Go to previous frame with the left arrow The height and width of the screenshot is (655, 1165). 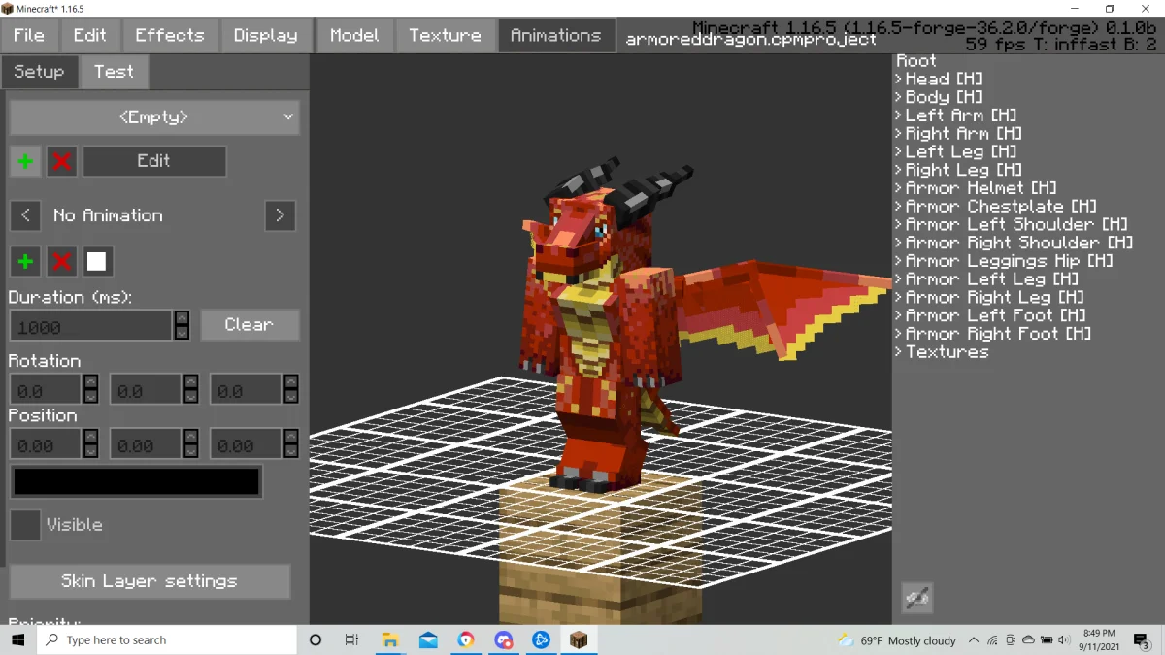click(x=25, y=215)
